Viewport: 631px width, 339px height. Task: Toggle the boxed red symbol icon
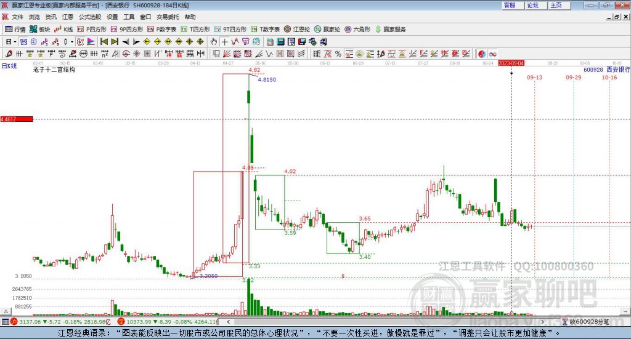[x=81, y=42]
